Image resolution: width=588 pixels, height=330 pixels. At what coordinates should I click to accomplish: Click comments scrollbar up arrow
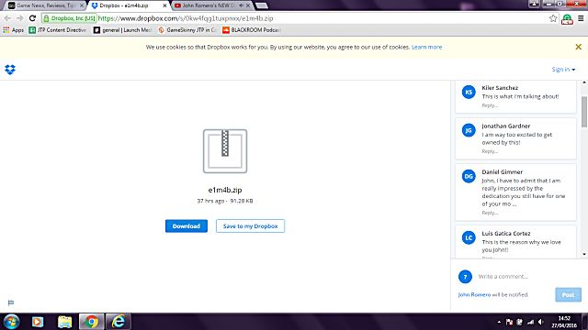coord(584,82)
